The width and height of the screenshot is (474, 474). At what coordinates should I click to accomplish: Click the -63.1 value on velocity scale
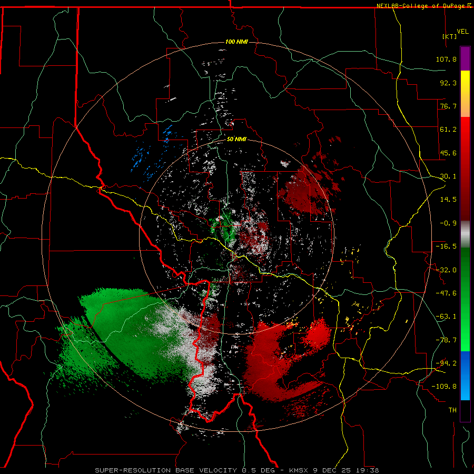click(x=446, y=317)
